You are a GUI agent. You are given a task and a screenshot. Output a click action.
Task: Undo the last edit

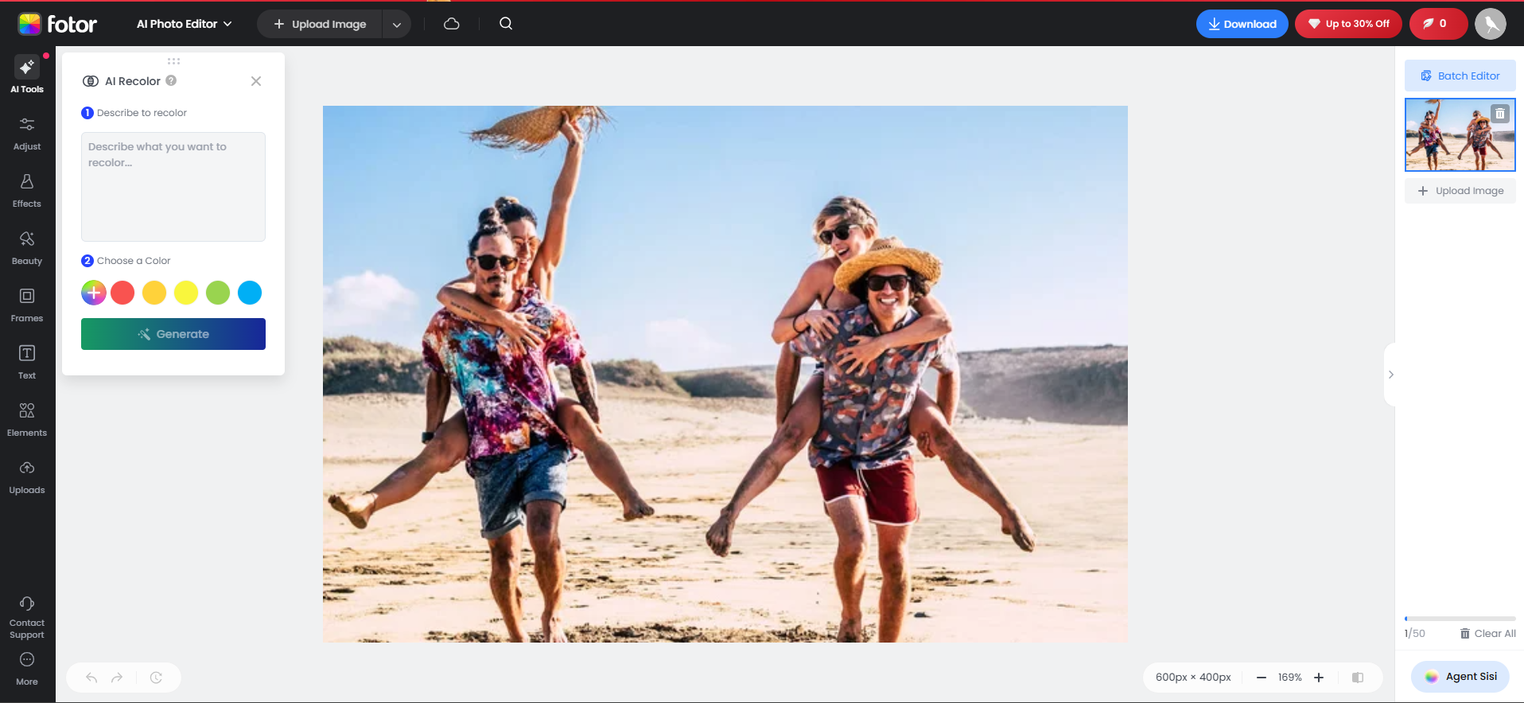[x=91, y=678]
